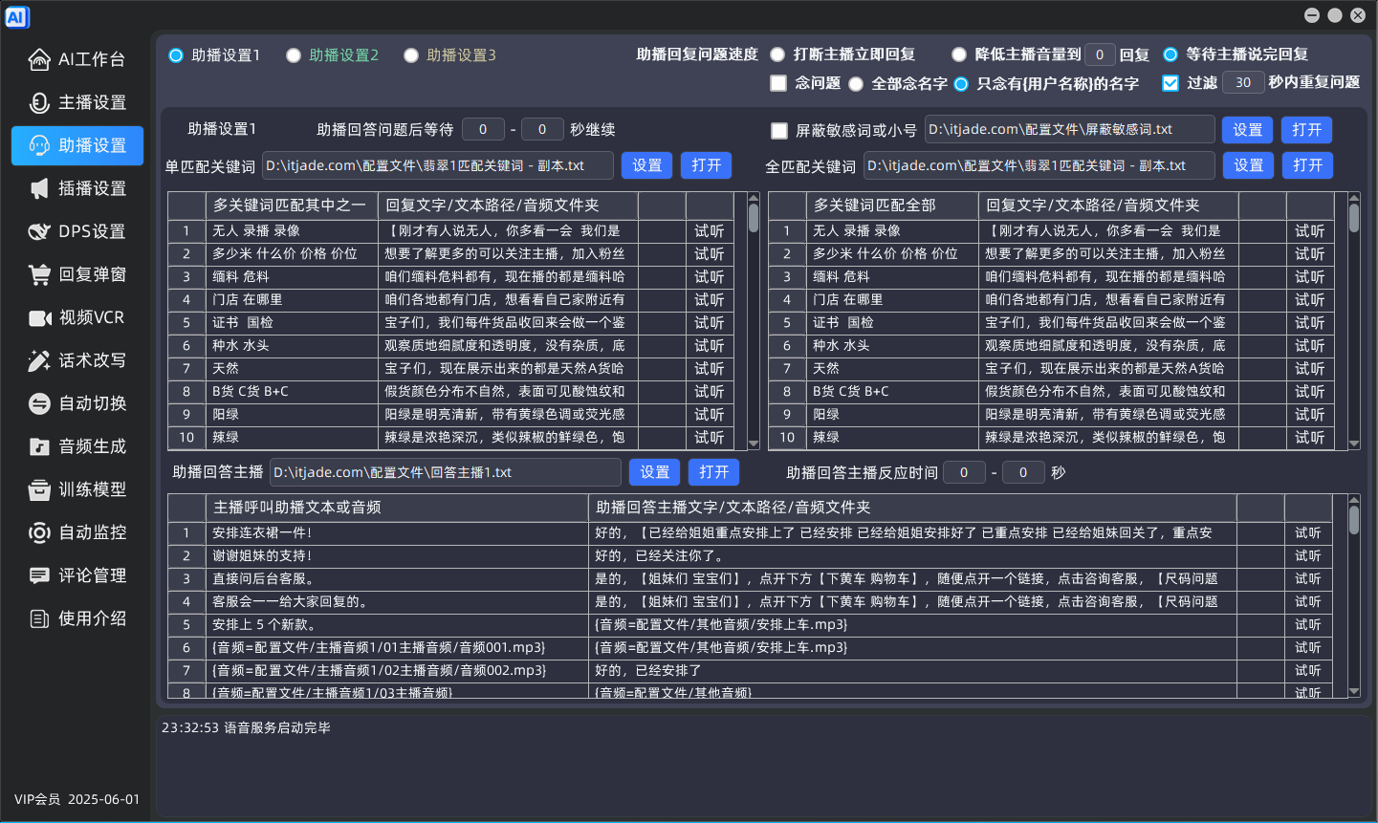The height and width of the screenshot is (823, 1378).
Task: Click the 助播回答主播 file path field
Action: point(445,472)
